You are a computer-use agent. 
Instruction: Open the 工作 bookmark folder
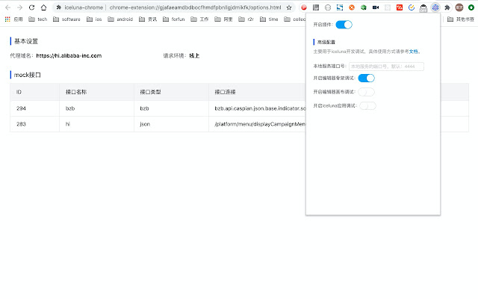199,19
